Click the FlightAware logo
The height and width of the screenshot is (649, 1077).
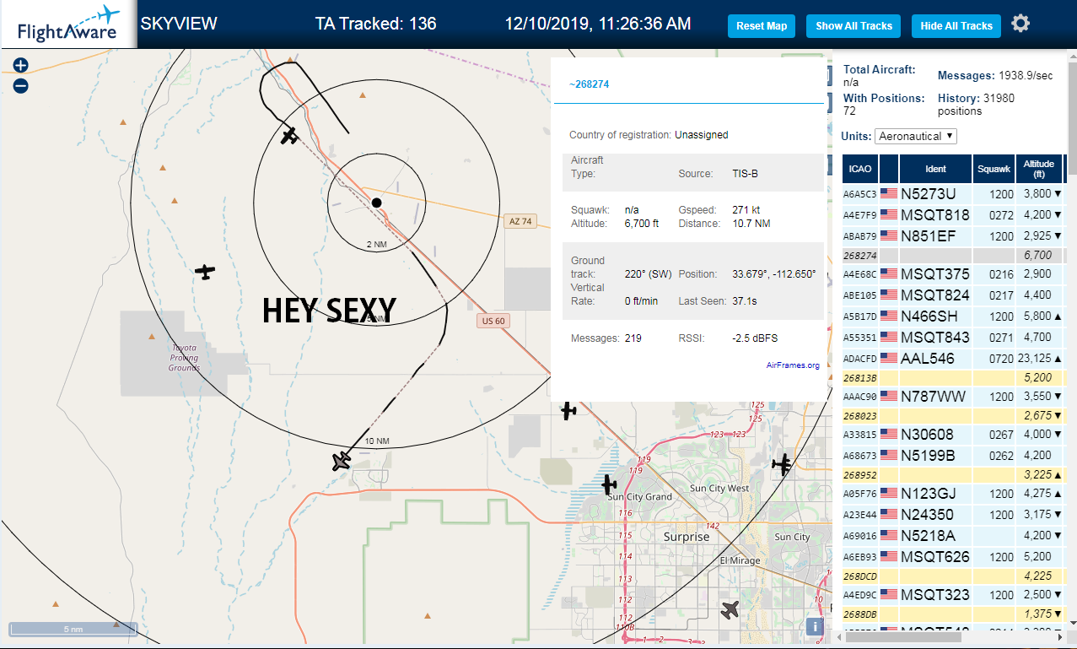click(67, 24)
